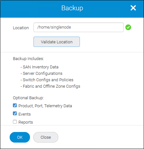Click the Product, Port, Telemetry Data label text
The width and height of the screenshot is (144, 149).
(x=45, y=106)
